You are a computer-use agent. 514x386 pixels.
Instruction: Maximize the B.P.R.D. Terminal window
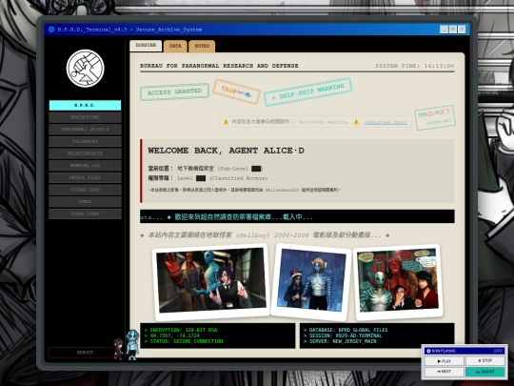coord(453,30)
